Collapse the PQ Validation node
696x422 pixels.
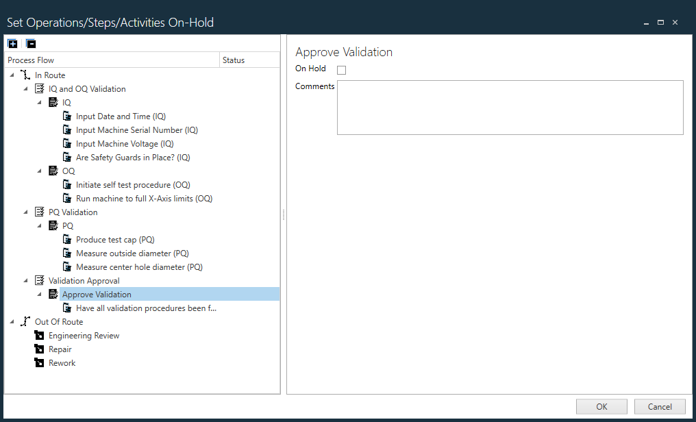point(25,212)
